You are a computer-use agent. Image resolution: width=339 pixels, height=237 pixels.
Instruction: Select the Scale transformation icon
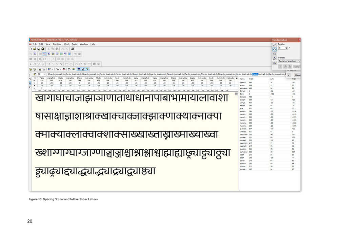[274, 54]
